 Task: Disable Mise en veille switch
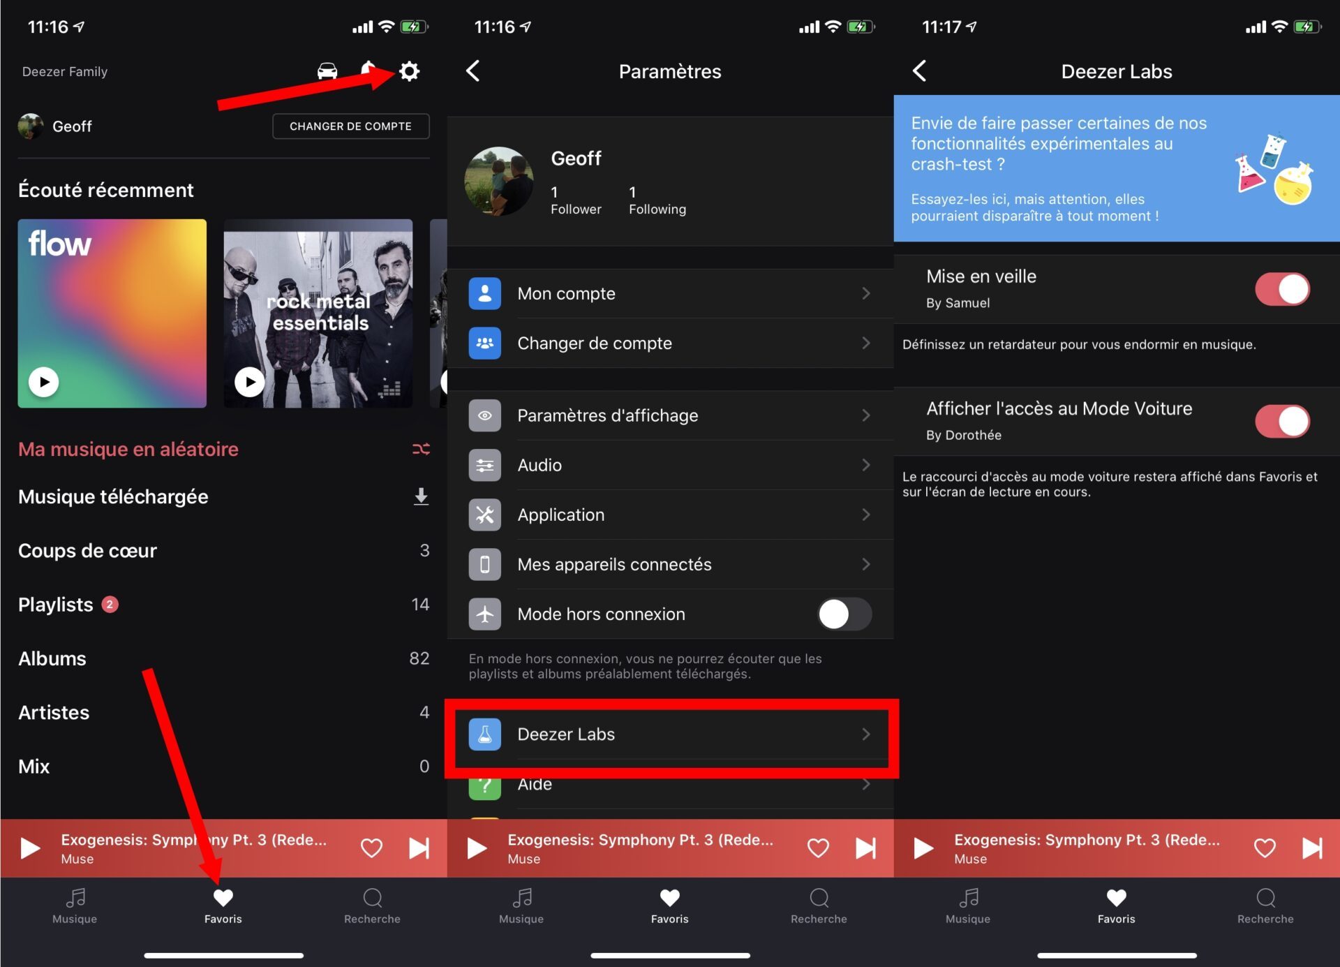coord(1283,289)
